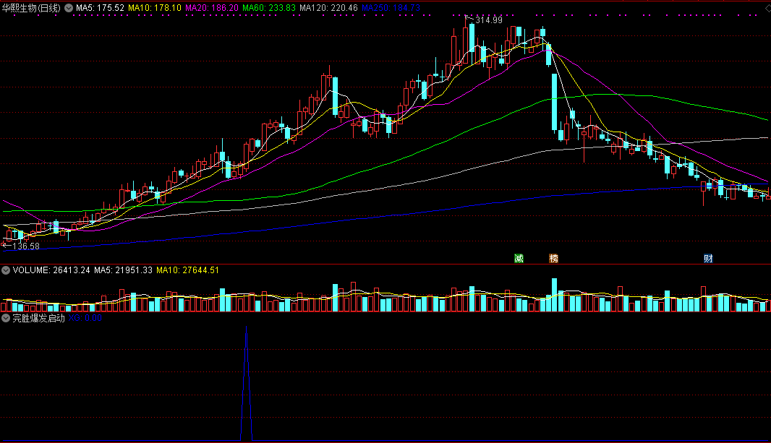Click the 完胜爆发启动 indicator name
Viewport: 771px width, 443px height.
click(x=39, y=318)
